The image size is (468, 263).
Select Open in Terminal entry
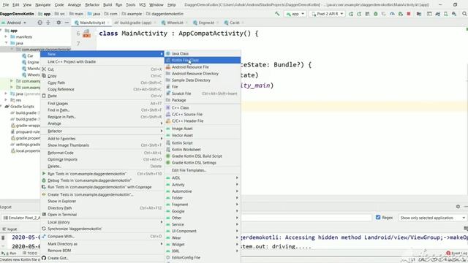coord(102,214)
